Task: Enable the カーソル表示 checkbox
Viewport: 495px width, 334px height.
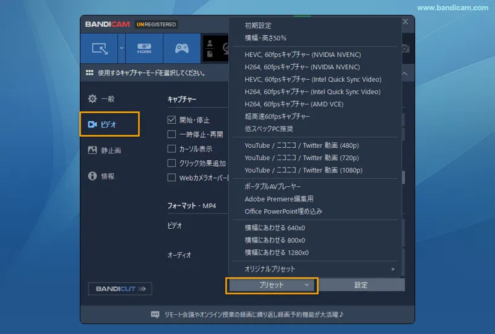Action: pyautogui.click(x=171, y=148)
